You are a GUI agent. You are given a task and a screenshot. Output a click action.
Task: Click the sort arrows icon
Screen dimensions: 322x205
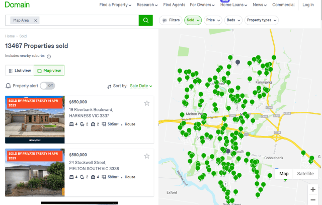pos(109,87)
